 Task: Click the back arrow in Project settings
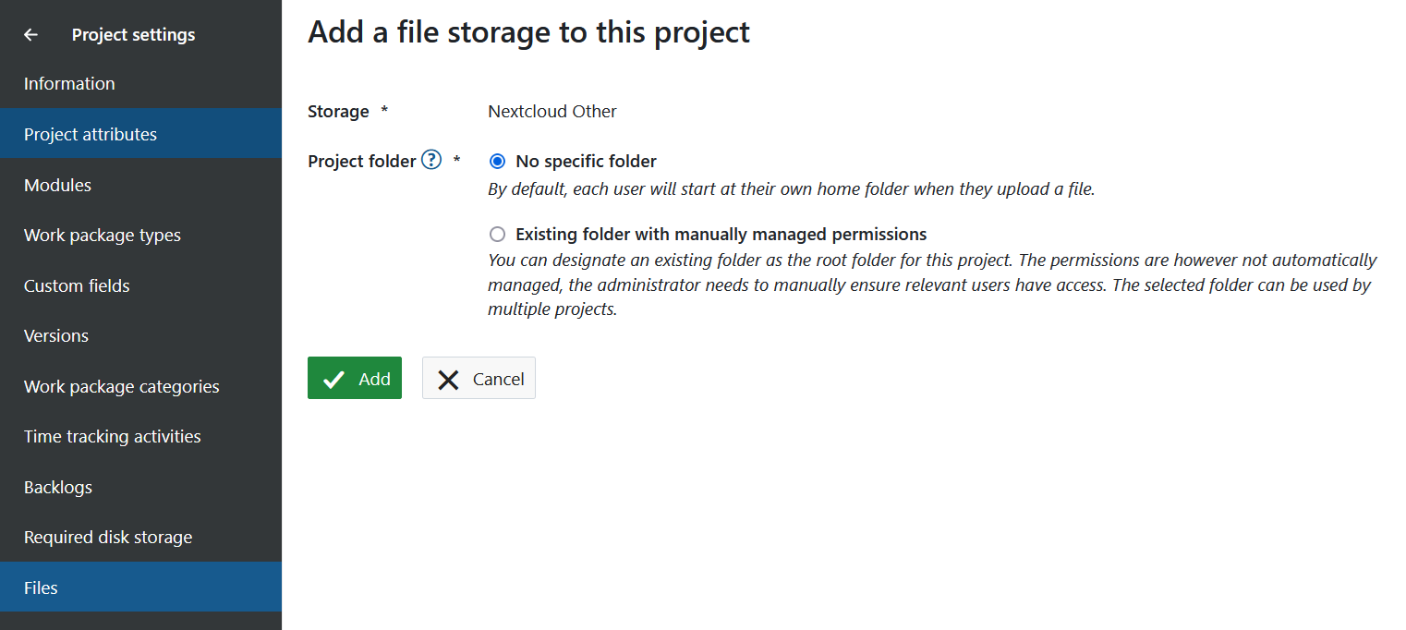[x=31, y=35]
